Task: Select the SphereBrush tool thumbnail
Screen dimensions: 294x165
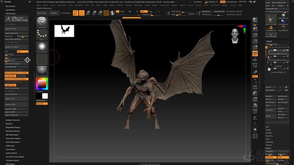Action: [283, 16]
